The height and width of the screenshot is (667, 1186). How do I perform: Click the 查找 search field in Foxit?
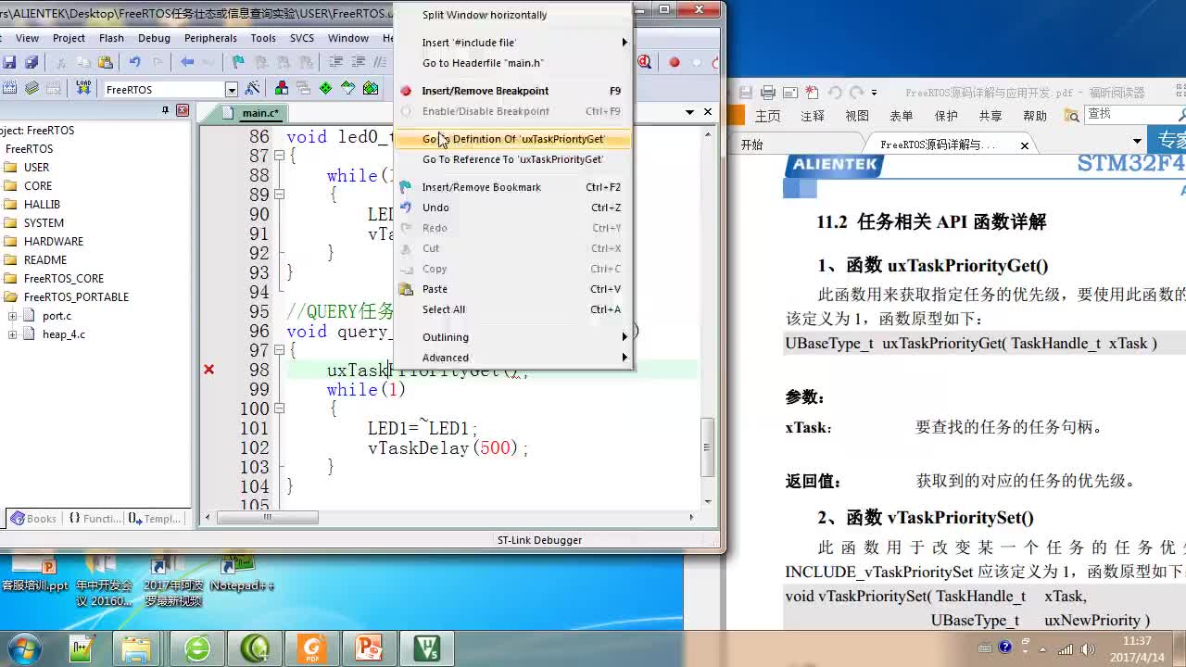pyautogui.click(x=1132, y=114)
